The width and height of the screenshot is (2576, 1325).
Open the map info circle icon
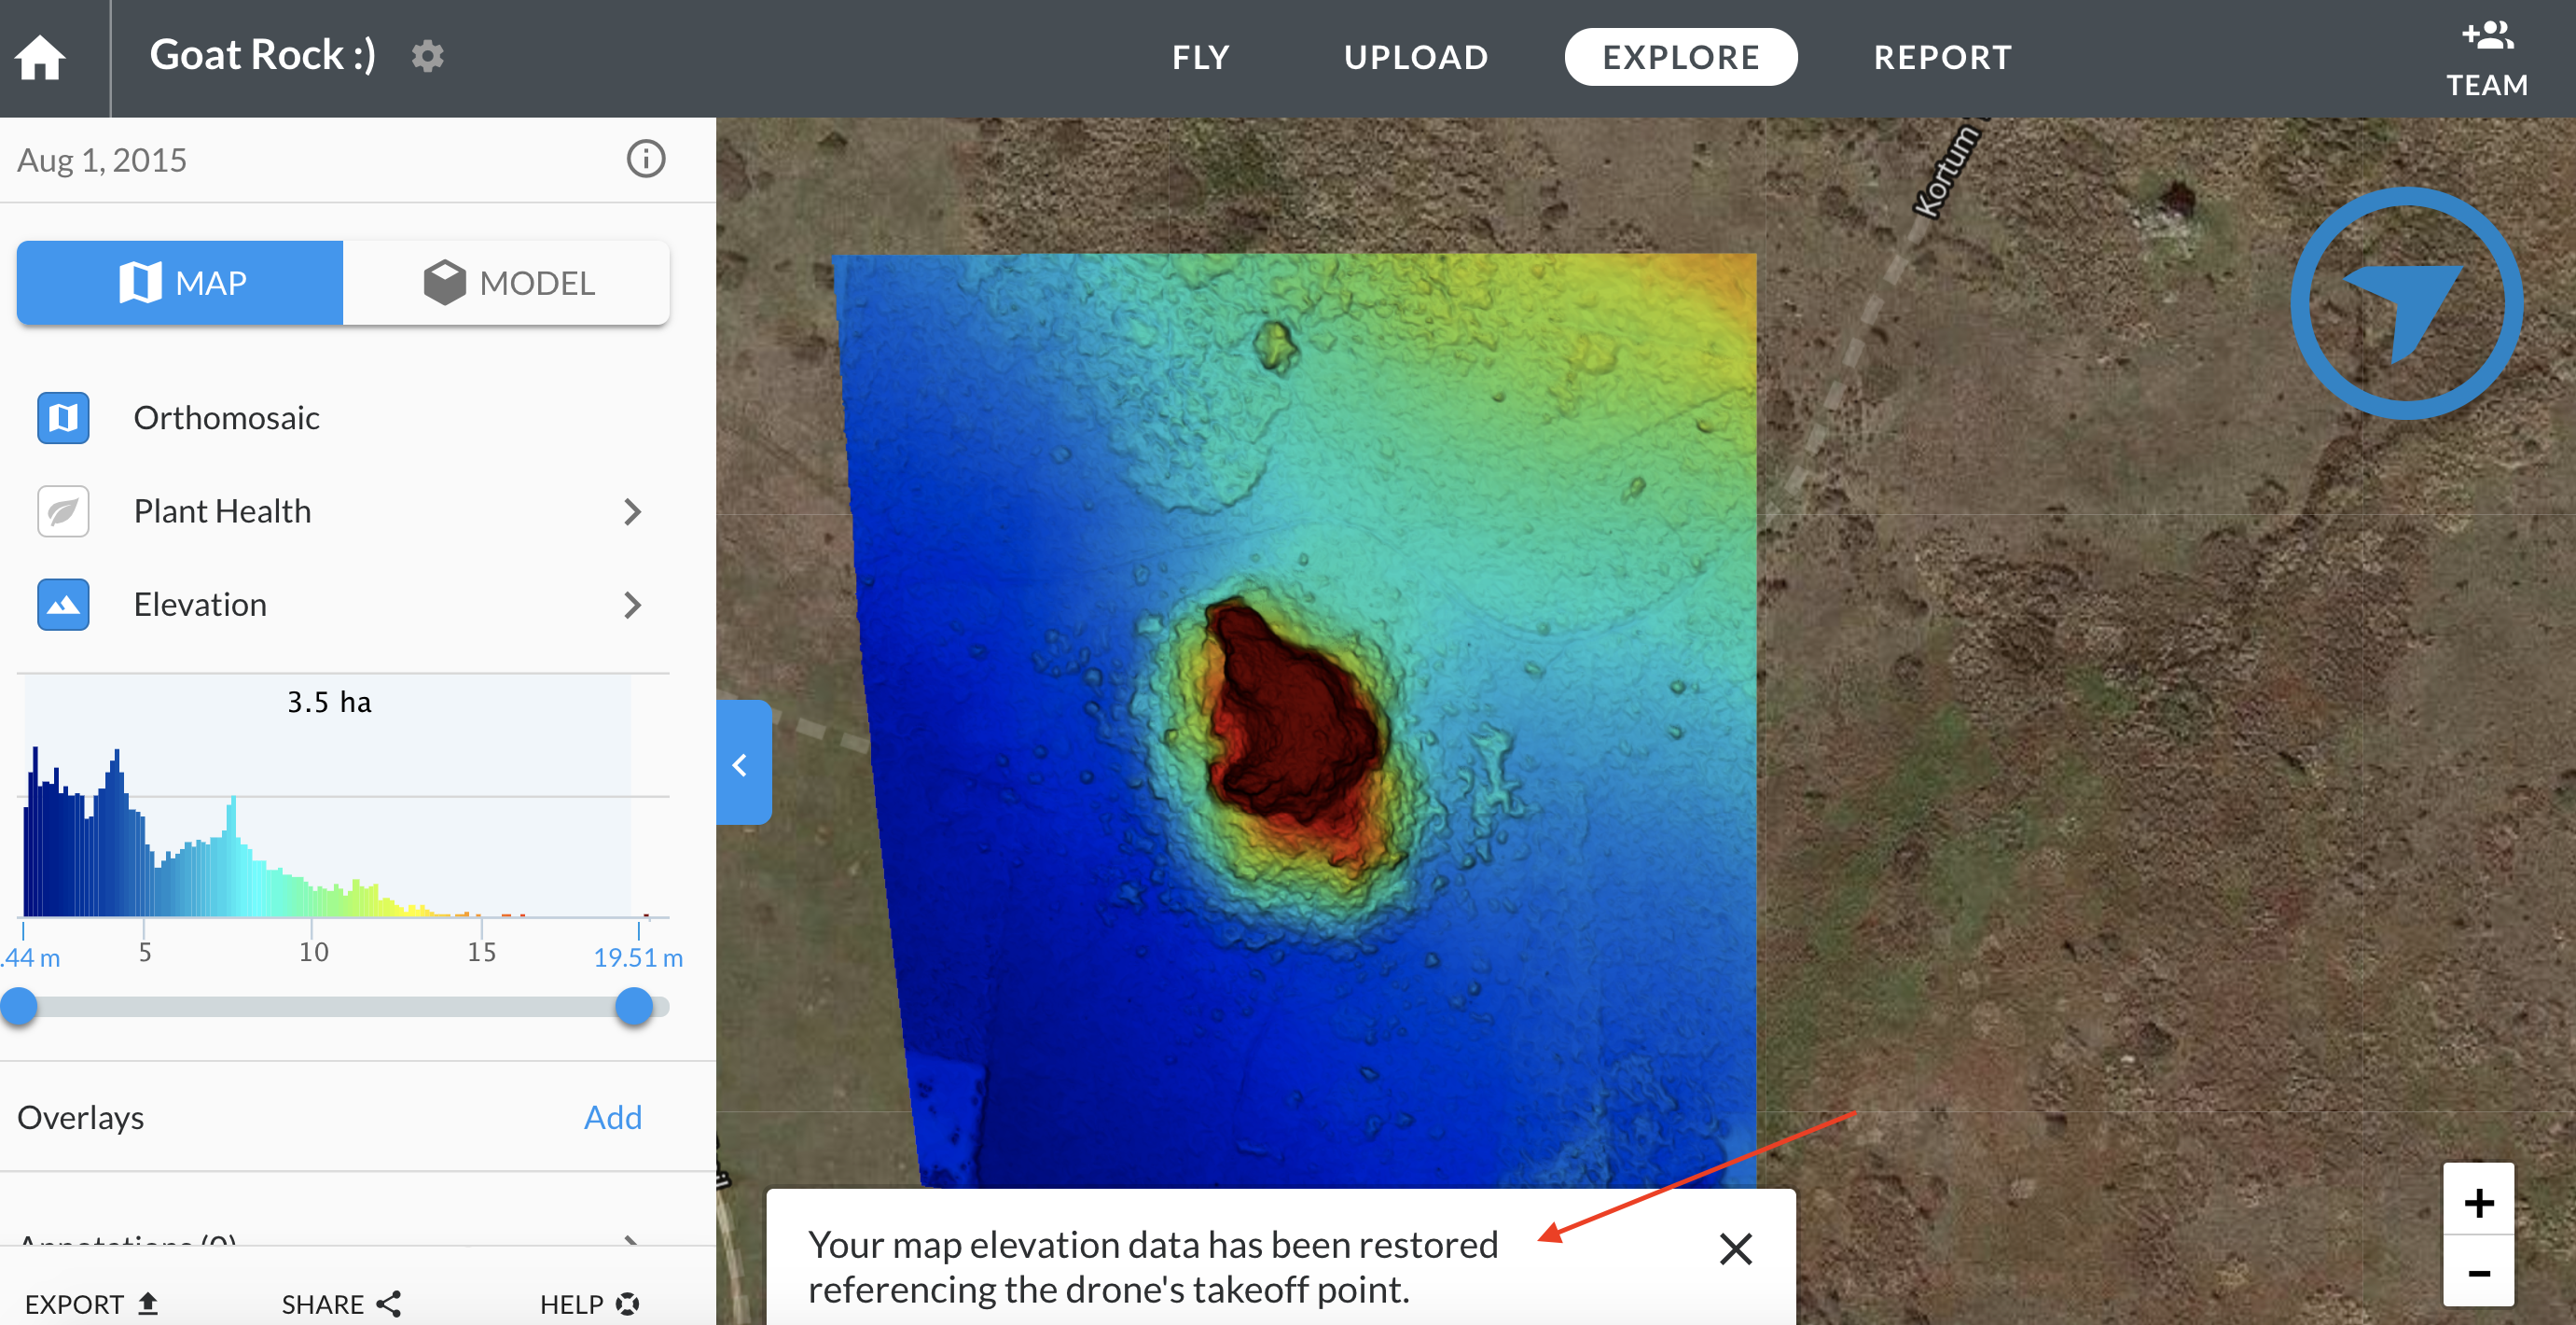click(x=645, y=160)
